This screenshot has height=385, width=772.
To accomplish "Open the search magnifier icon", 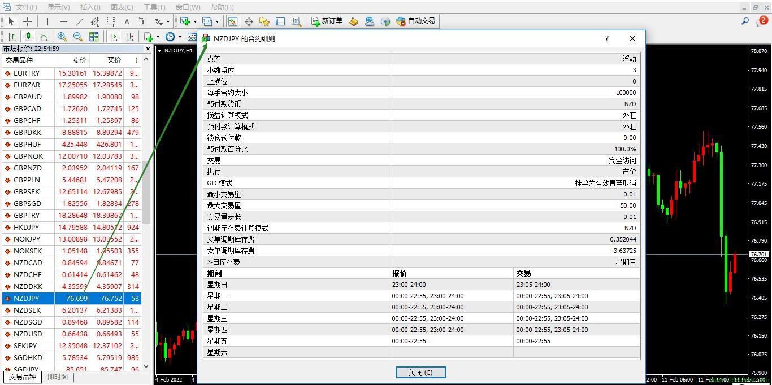I will [x=745, y=21].
